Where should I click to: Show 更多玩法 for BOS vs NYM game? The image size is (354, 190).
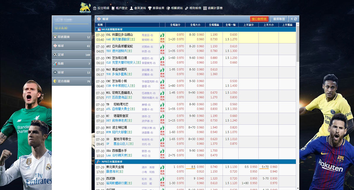click(x=162, y=130)
